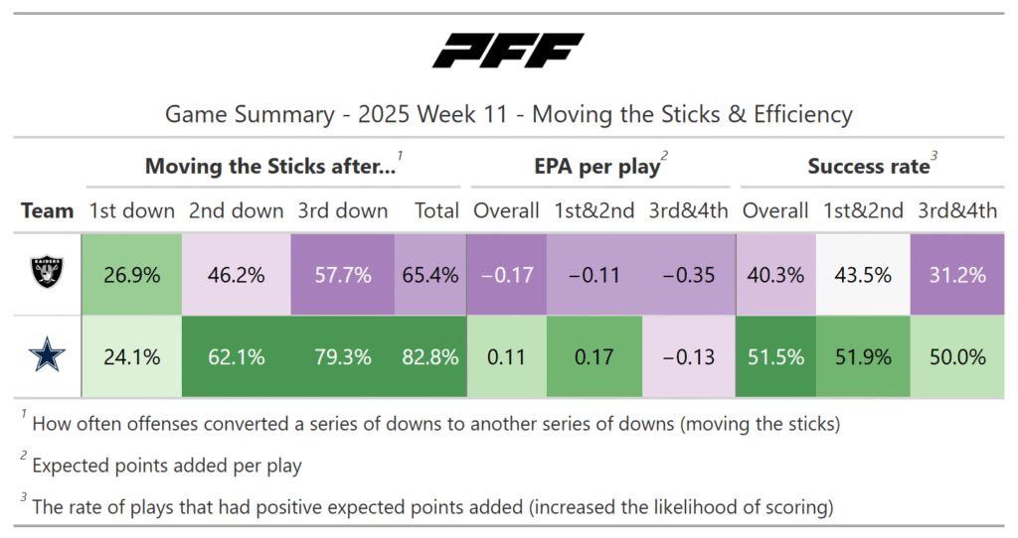Click the Raiders team logo
The height and width of the screenshot is (538, 1018).
coord(47,274)
